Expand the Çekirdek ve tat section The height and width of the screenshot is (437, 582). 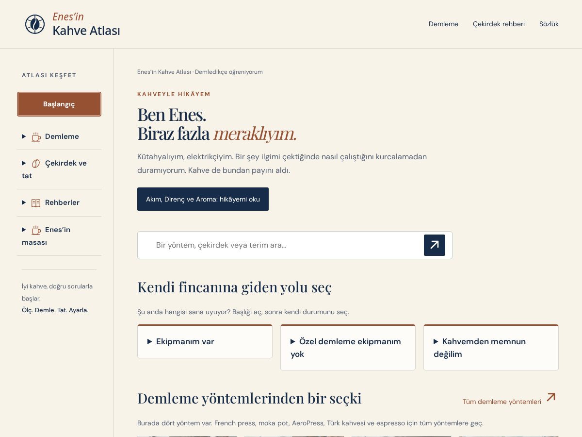click(59, 169)
